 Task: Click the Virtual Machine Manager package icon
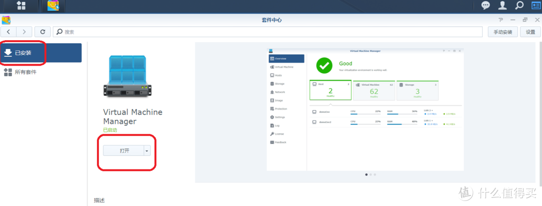127,76
